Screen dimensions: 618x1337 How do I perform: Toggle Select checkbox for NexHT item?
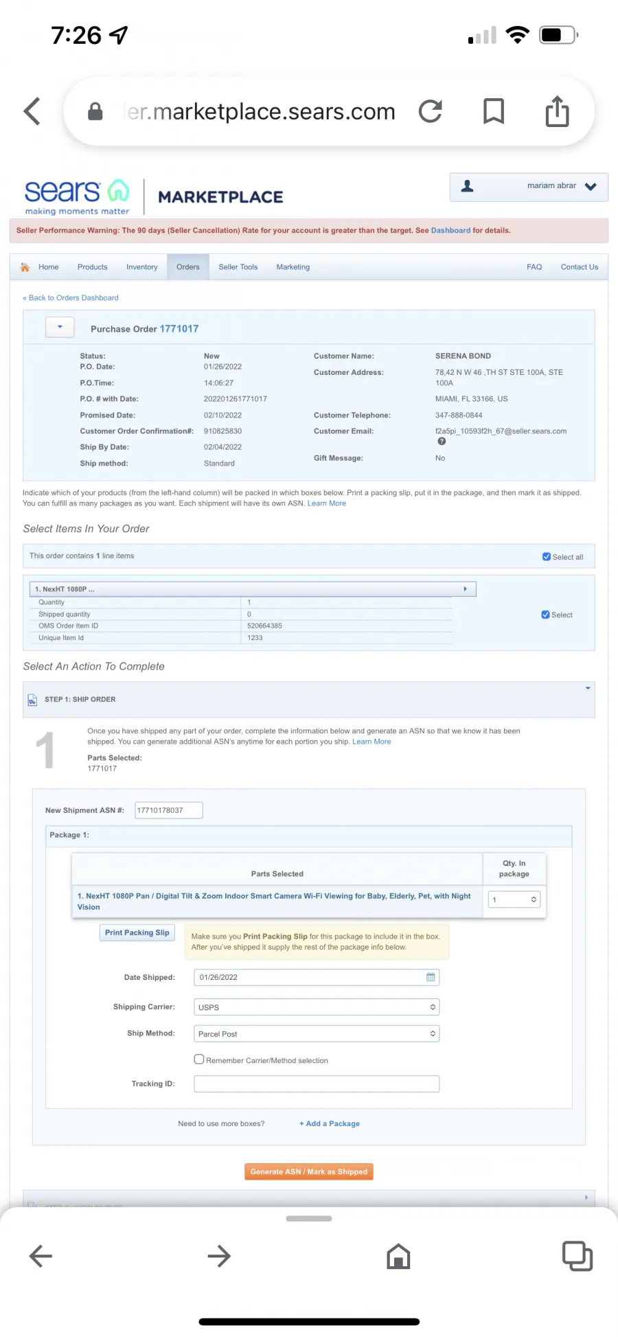(x=545, y=615)
